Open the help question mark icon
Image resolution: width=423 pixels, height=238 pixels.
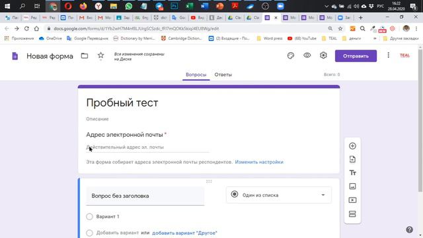click(x=409, y=229)
